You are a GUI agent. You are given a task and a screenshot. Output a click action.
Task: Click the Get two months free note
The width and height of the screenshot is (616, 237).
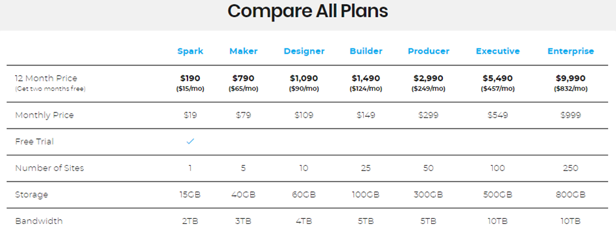tap(50, 89)
